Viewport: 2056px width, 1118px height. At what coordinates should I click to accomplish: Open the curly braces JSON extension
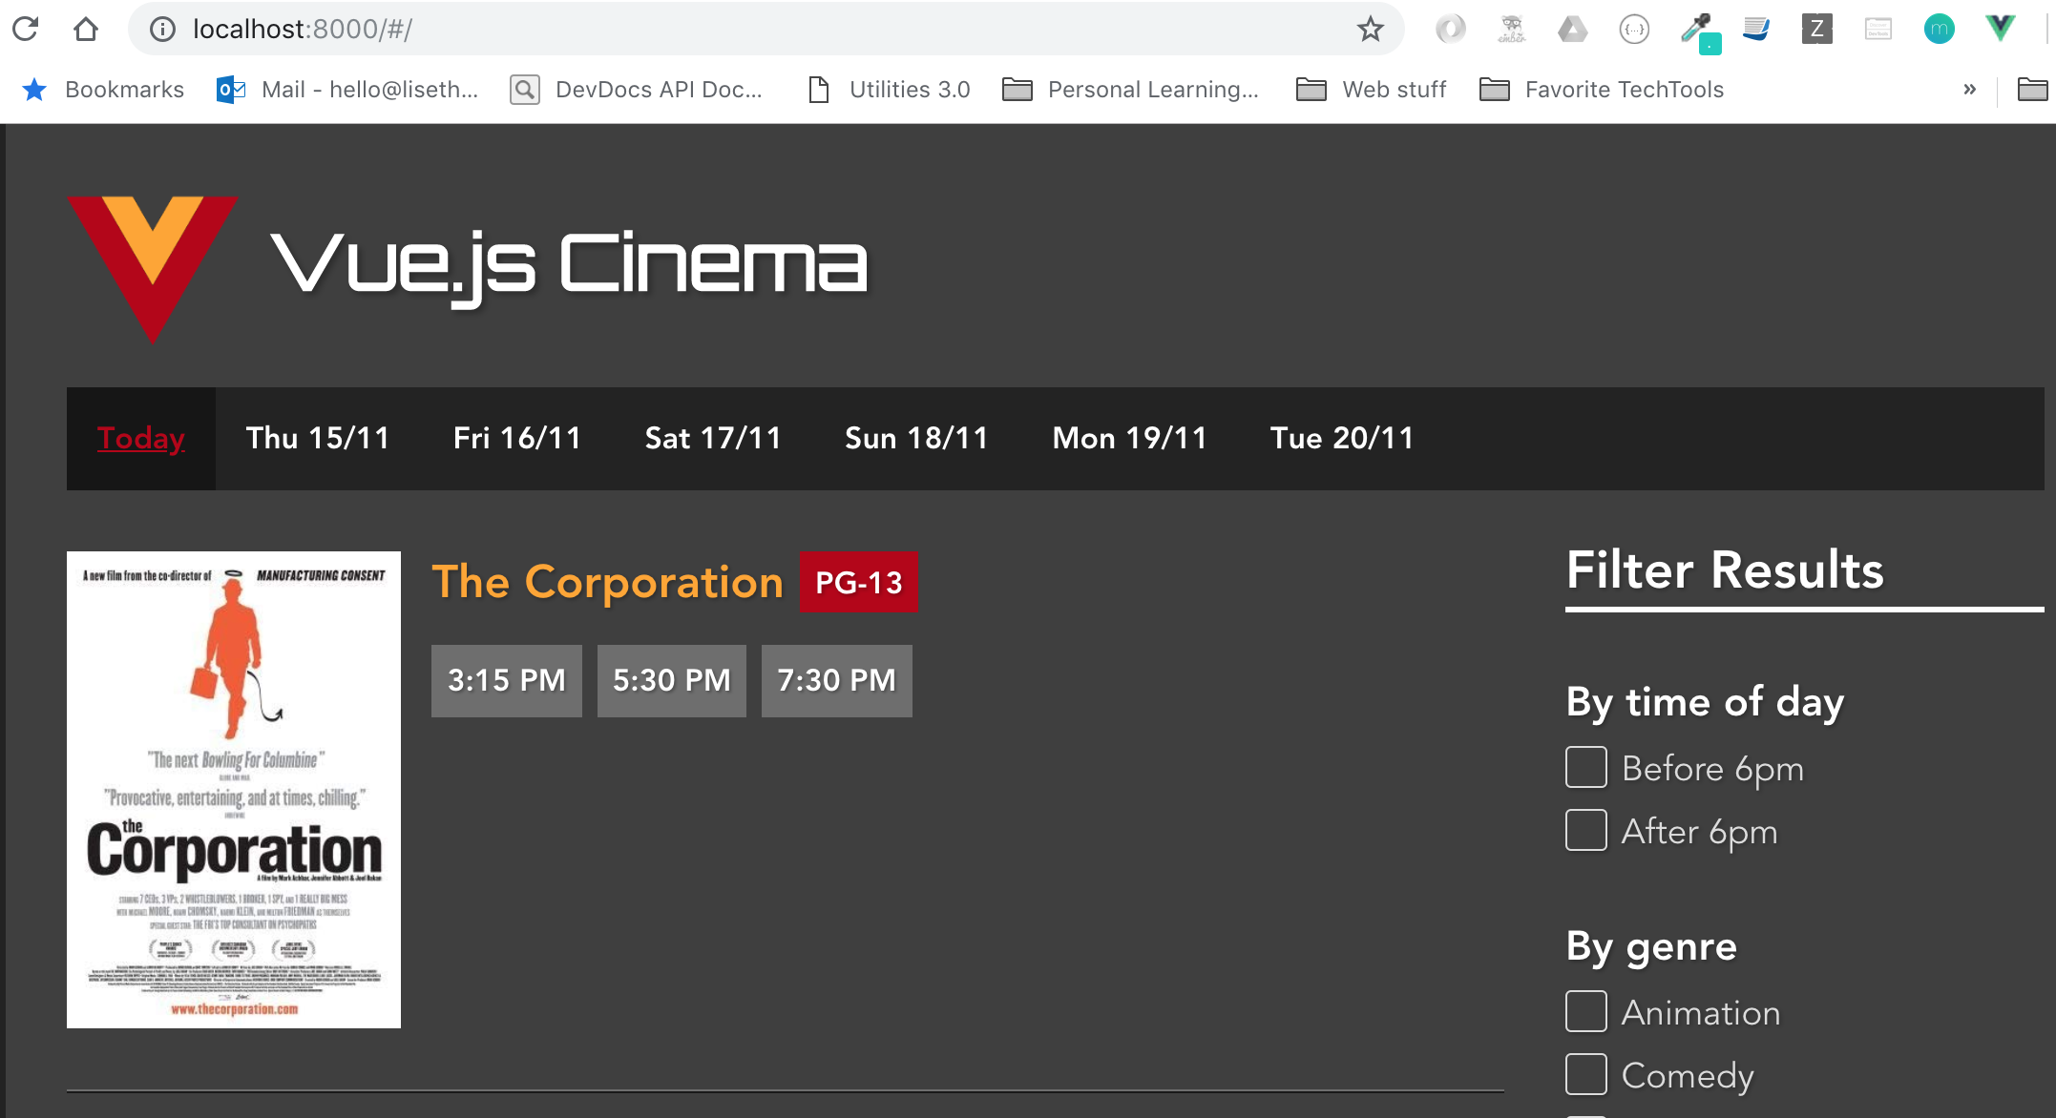coord(1634,30)
